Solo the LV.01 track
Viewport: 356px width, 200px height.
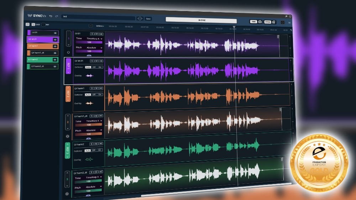click(92, 34)
